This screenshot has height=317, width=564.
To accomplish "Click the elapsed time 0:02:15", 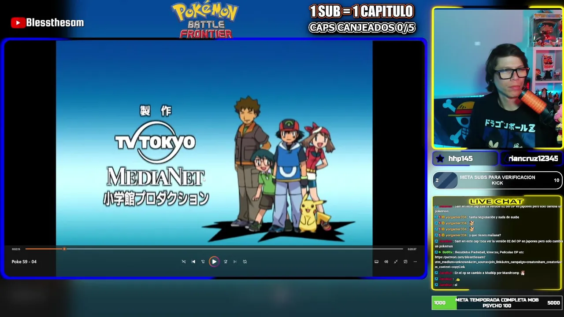I will click(x=16, y=249).
